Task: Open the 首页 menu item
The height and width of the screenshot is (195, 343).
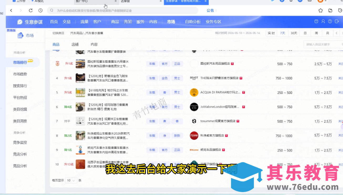Action: [x=54, y=22]
